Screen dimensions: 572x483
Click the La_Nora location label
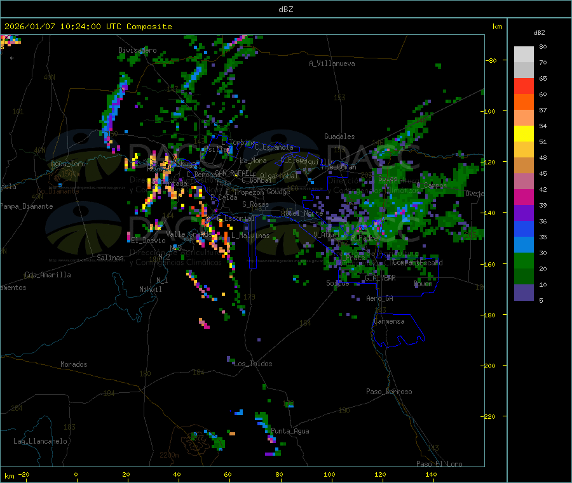253,161
